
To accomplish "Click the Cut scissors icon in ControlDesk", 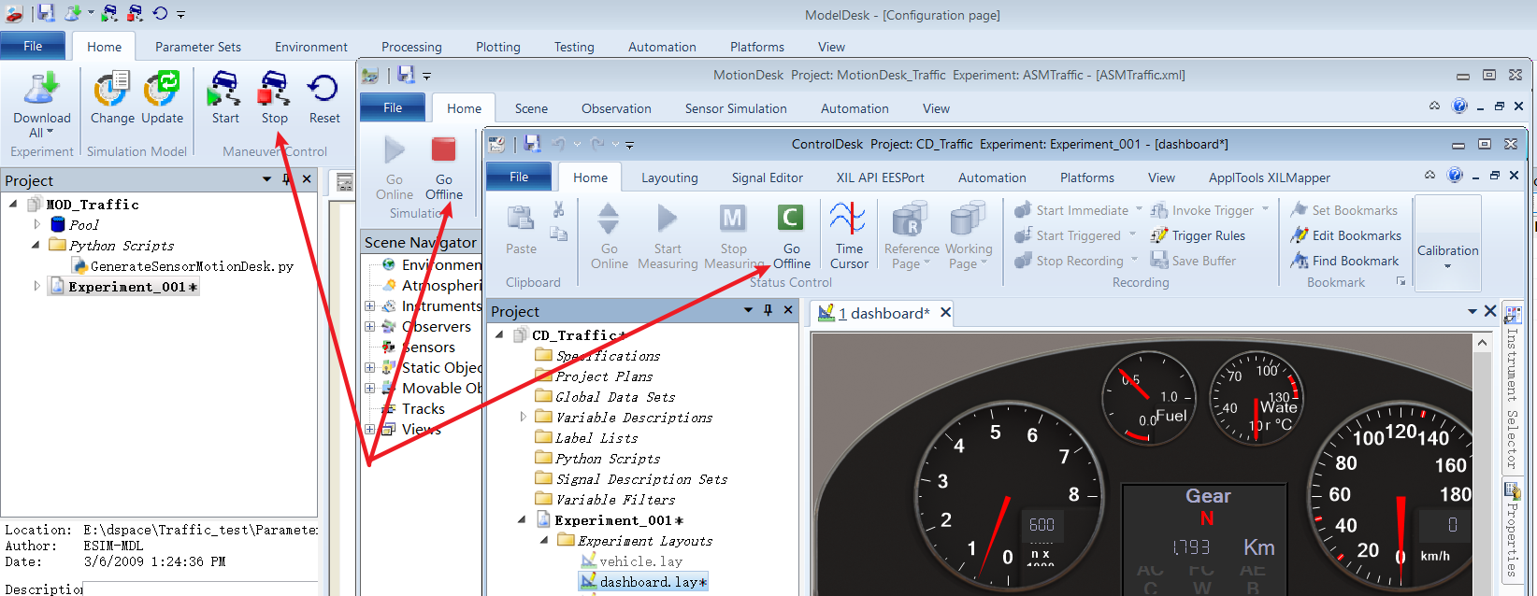I will [x=558, y=209].
